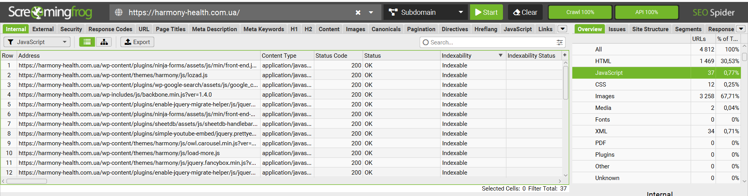
Task: Click the plus icon to add columns
Action: click(565, 55)
